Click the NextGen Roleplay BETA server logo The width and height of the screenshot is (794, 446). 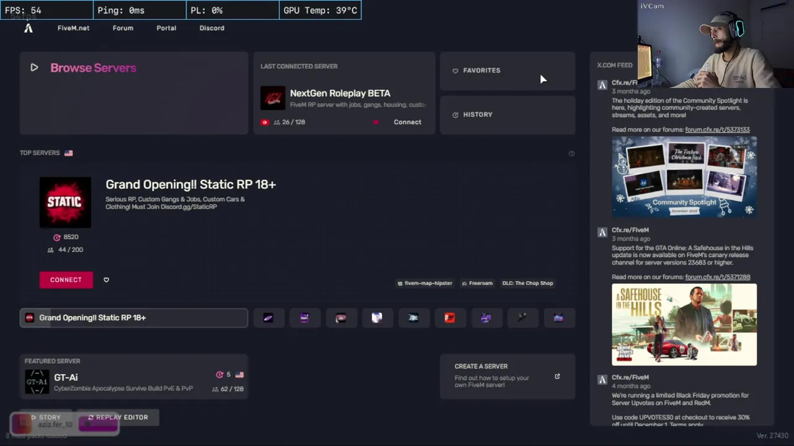pos(272,98)
